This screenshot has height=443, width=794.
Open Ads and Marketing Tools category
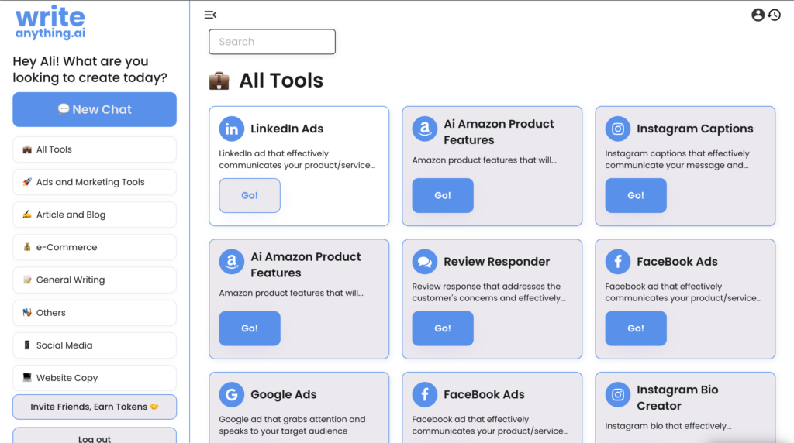[x=95, y=182]
